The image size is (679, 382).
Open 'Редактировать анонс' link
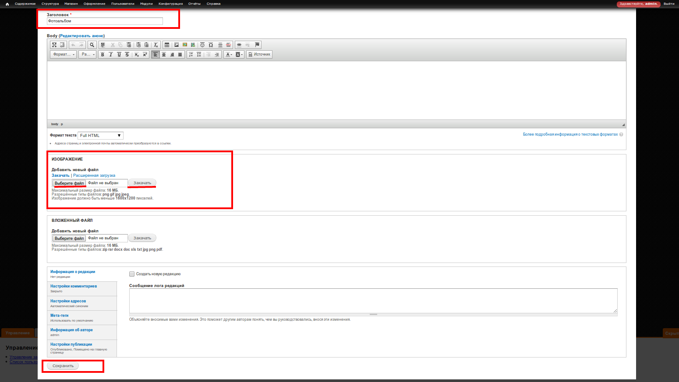[x=82, y=36]
